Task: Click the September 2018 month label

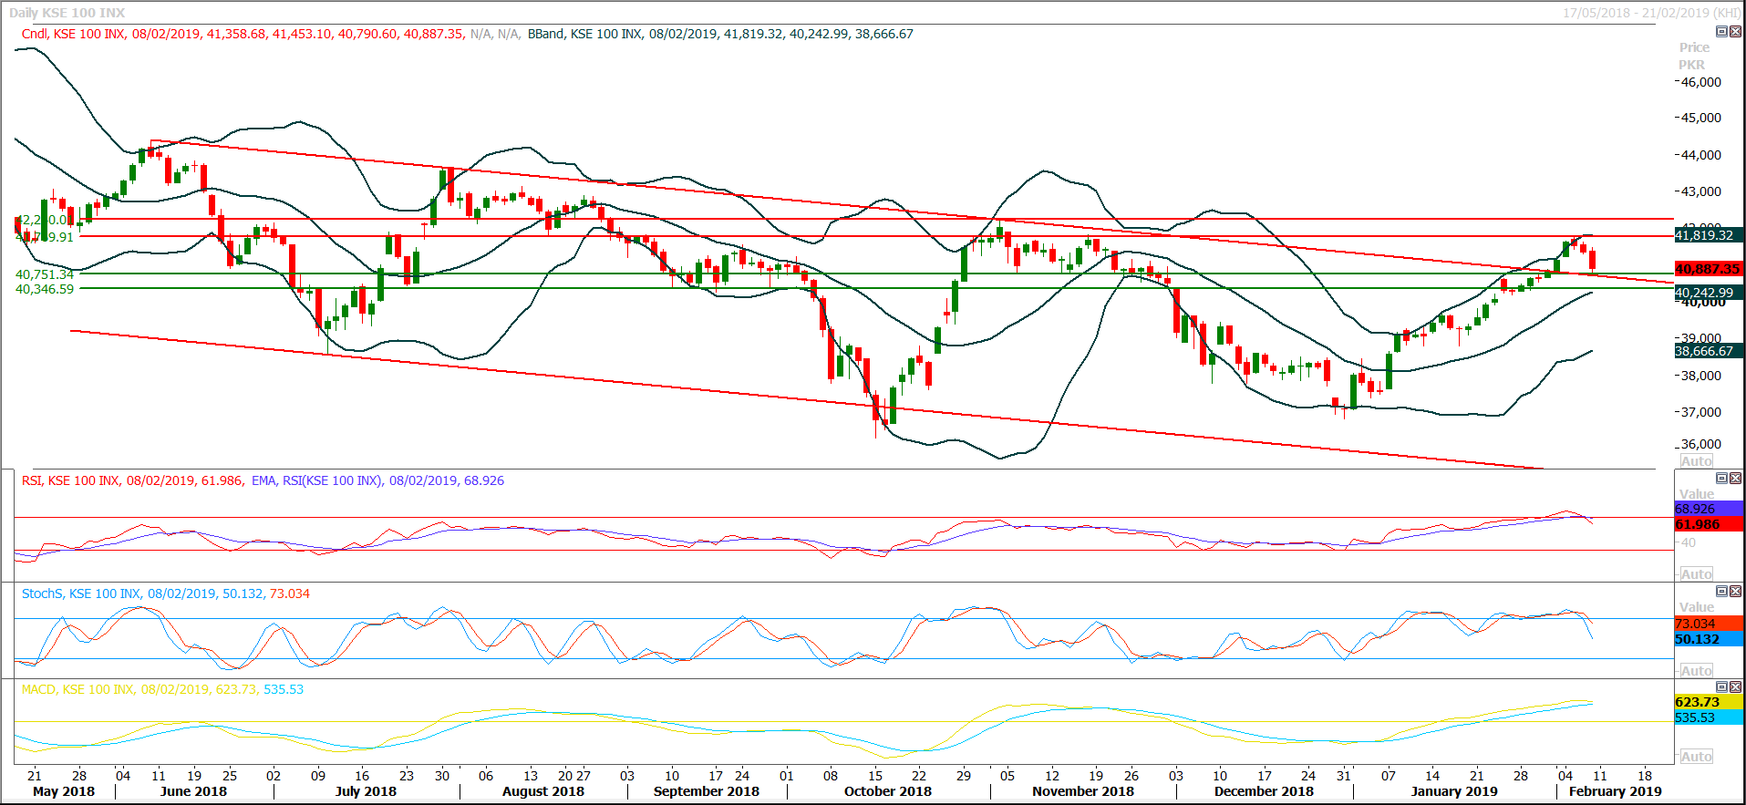Action: coord(707,791)
